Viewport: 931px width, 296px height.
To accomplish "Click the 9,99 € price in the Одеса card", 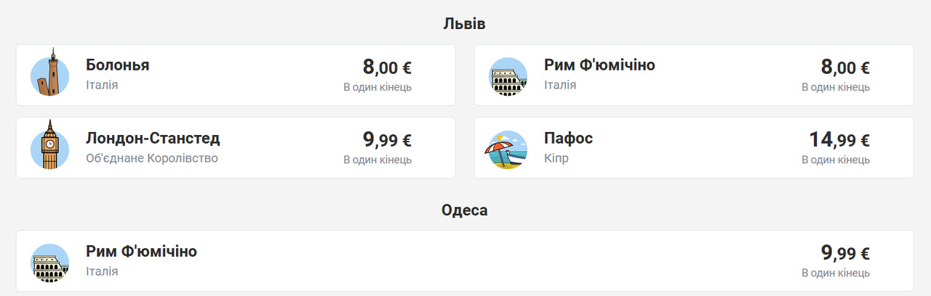I will click(845, 253).
